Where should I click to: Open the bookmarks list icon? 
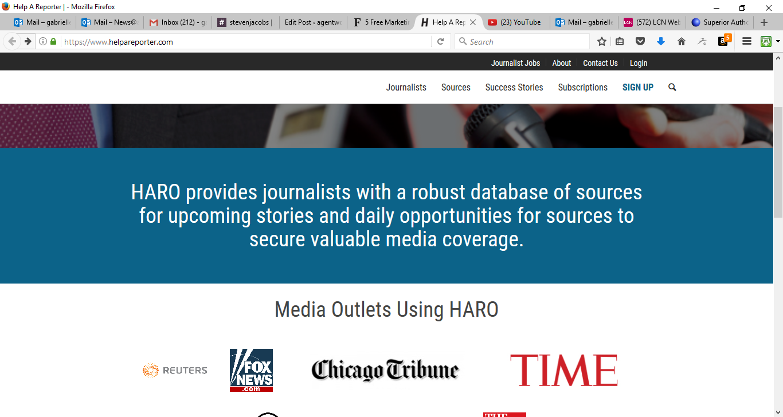click(620, 41)
